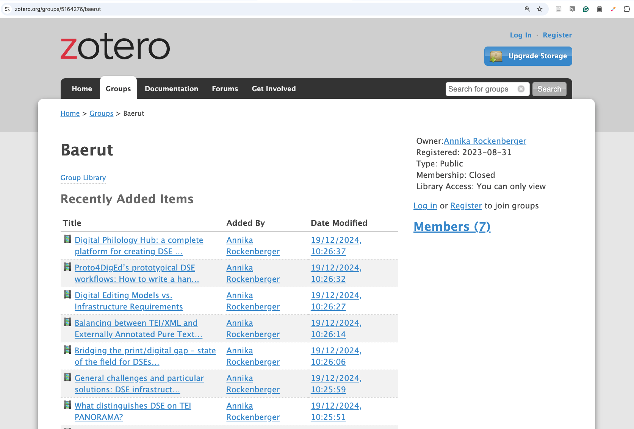
Task: Click the Title column header
Action: click(x=72, y=223)
